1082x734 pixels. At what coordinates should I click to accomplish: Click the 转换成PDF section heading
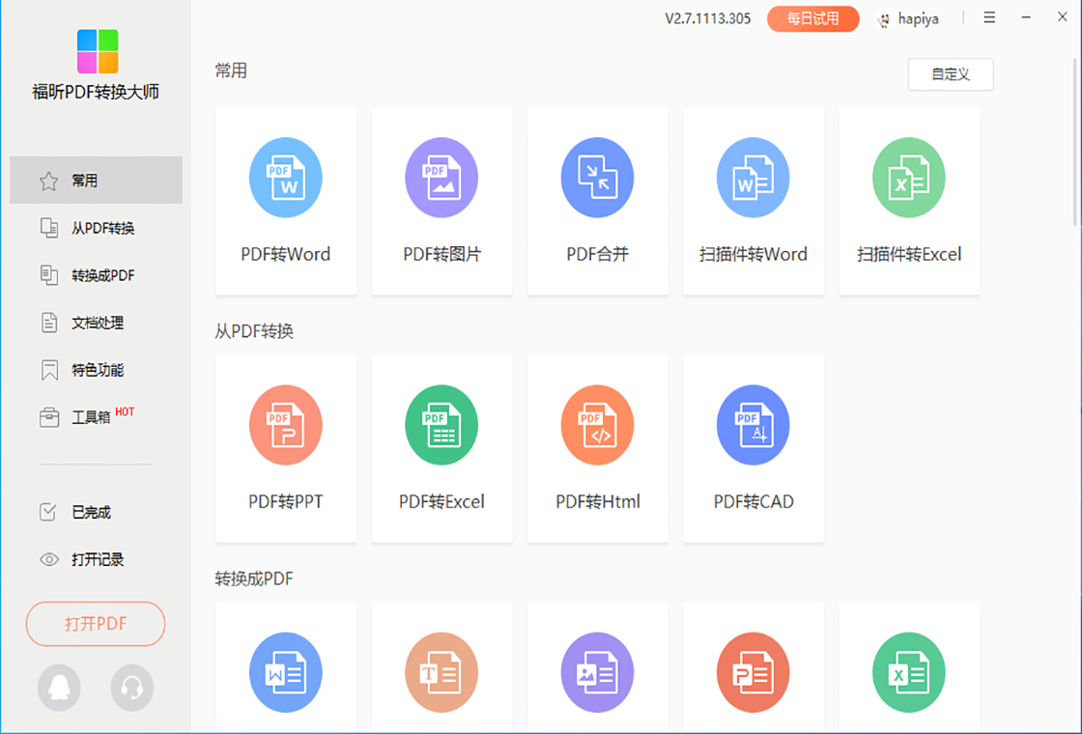pyautogui.click(x=254, y=579)
